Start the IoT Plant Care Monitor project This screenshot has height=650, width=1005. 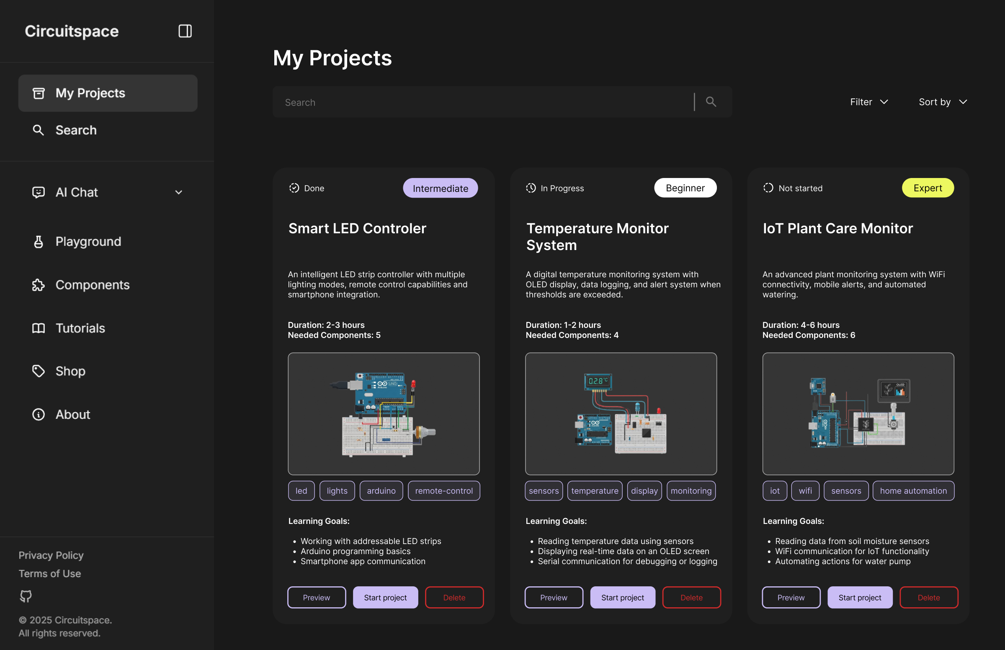(859, 597)
